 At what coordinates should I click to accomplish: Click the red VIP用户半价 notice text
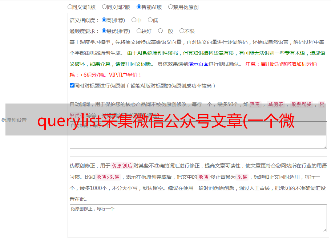125,75
